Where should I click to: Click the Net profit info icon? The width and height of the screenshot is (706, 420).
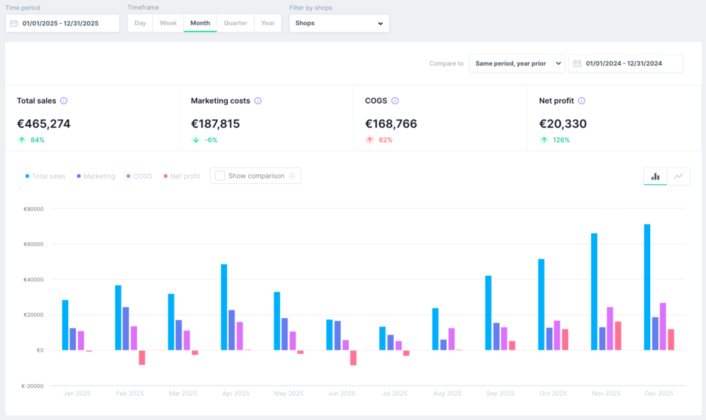click(582, 101)
